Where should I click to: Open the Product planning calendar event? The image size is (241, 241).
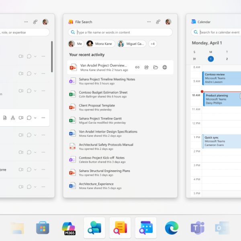tap(222, 99)
